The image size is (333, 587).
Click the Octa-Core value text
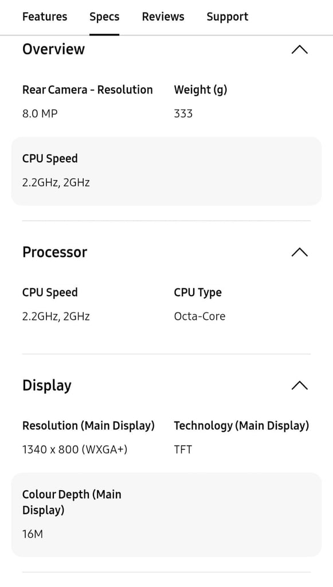(199, 316)
